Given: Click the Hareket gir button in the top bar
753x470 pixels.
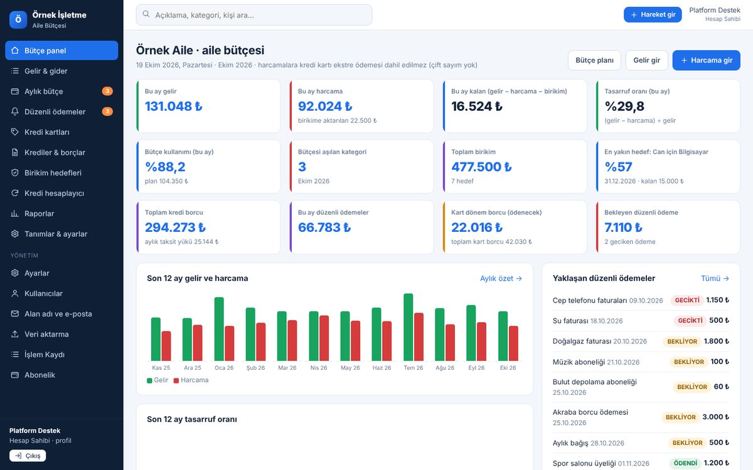Looking at the screenshot, I should [x=653, y=14].
